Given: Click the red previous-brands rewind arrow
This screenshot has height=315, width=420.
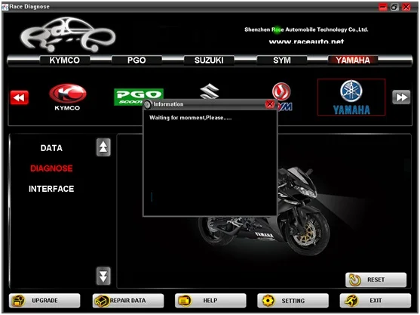Looking at the screenshot, I should [20, 97].
